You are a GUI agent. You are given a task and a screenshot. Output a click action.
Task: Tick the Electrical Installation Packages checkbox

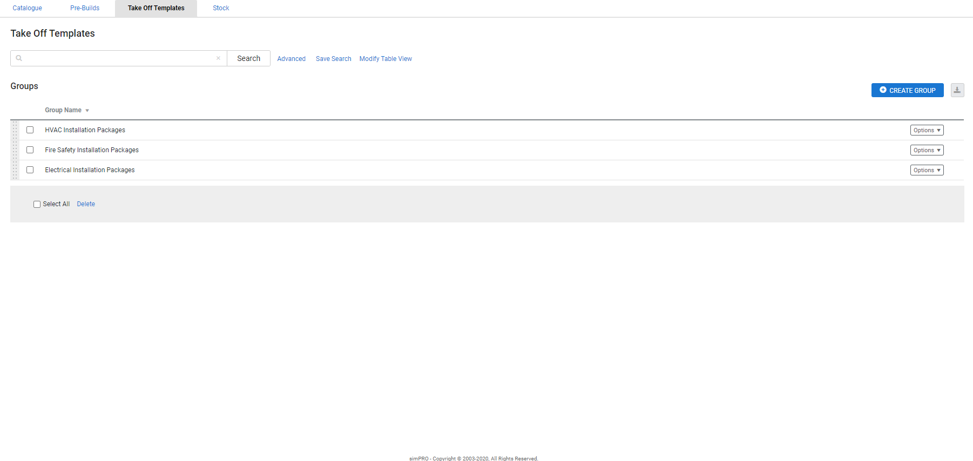(30, 170)
